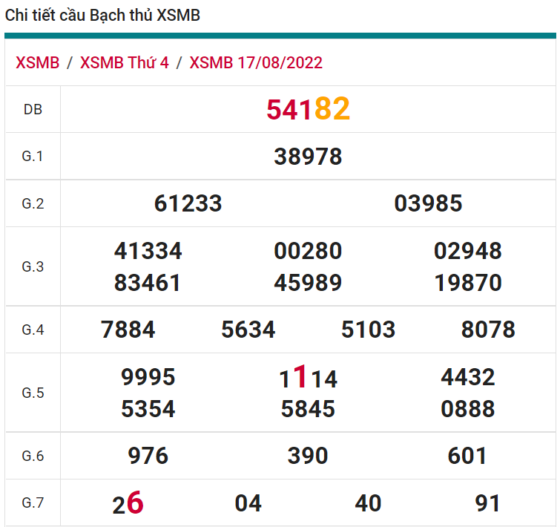
Task: Select the G.3 number 19870
Action: pyautogui.click(x=468, y=283)
